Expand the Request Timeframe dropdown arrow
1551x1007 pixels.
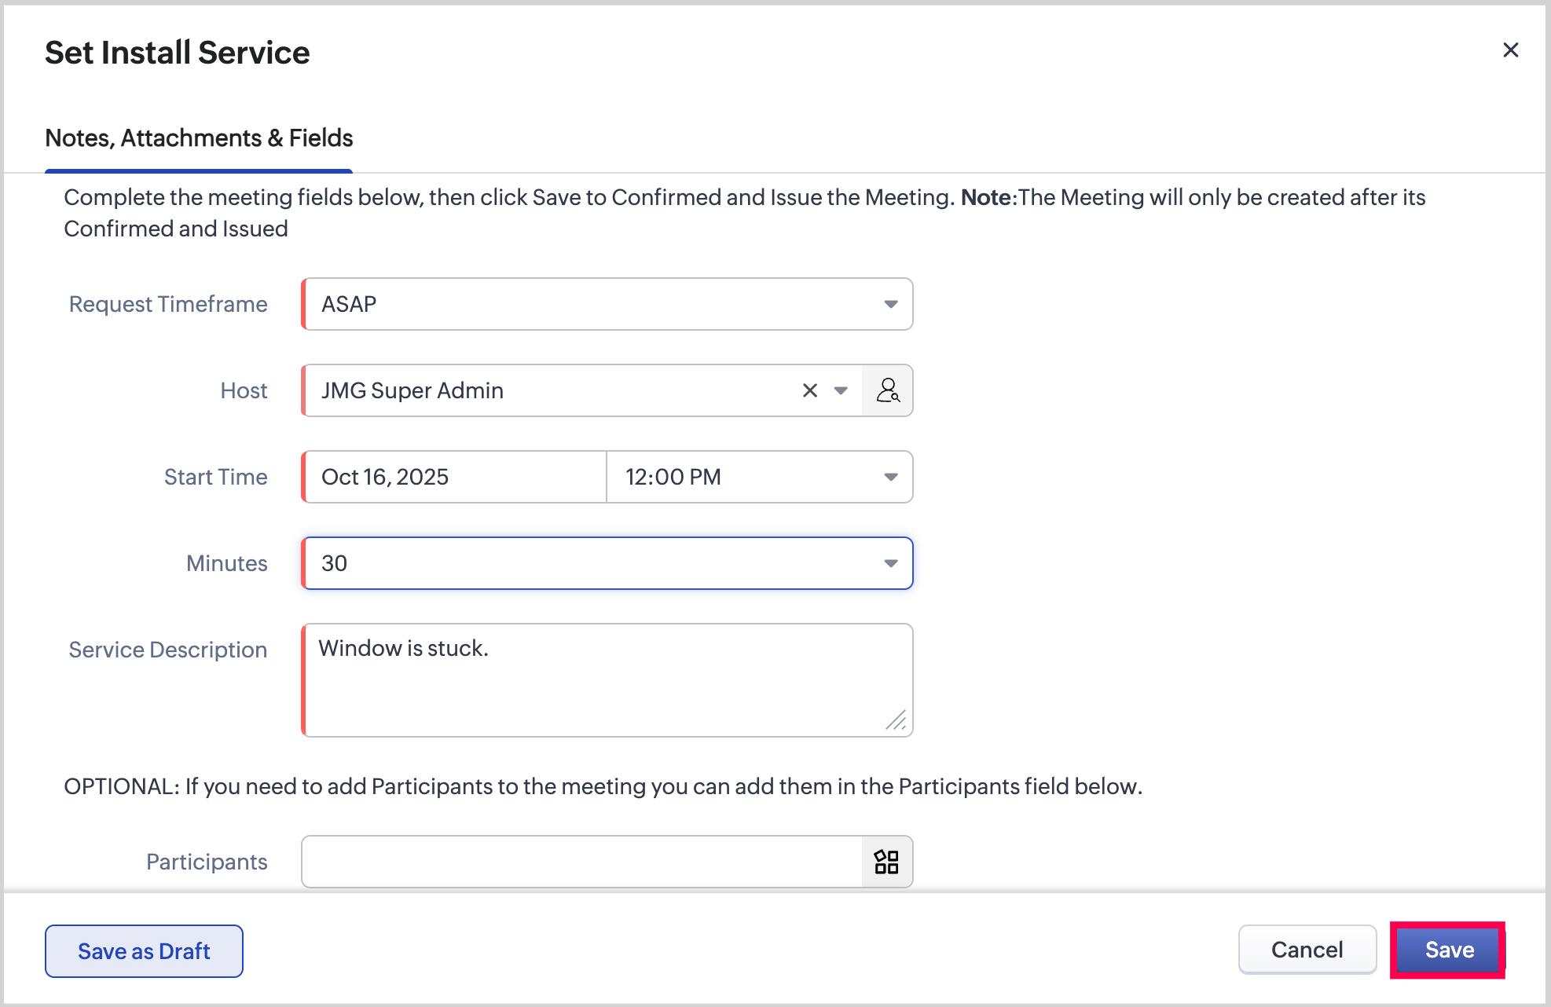pos(890,304)
